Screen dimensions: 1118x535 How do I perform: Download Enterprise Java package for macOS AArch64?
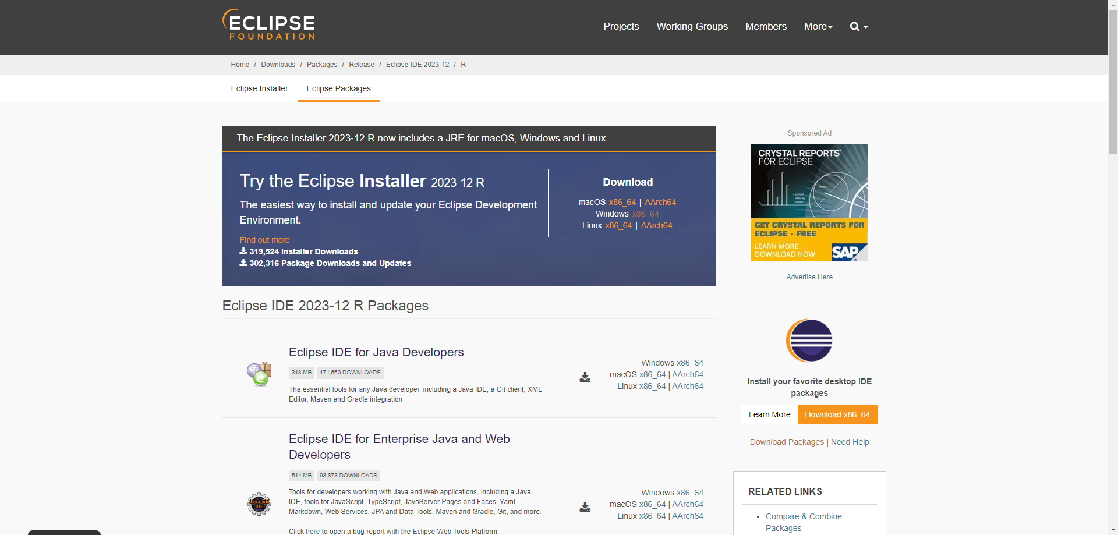(688, 504)
